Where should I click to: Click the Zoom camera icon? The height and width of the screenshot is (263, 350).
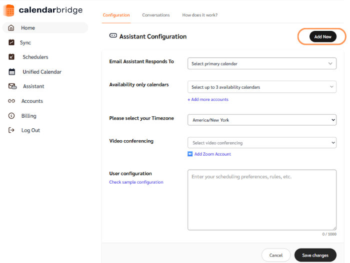tap(190, 154)
